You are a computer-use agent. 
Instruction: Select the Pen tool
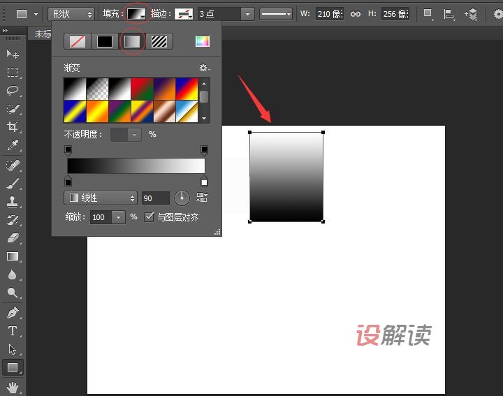(13, 312)
